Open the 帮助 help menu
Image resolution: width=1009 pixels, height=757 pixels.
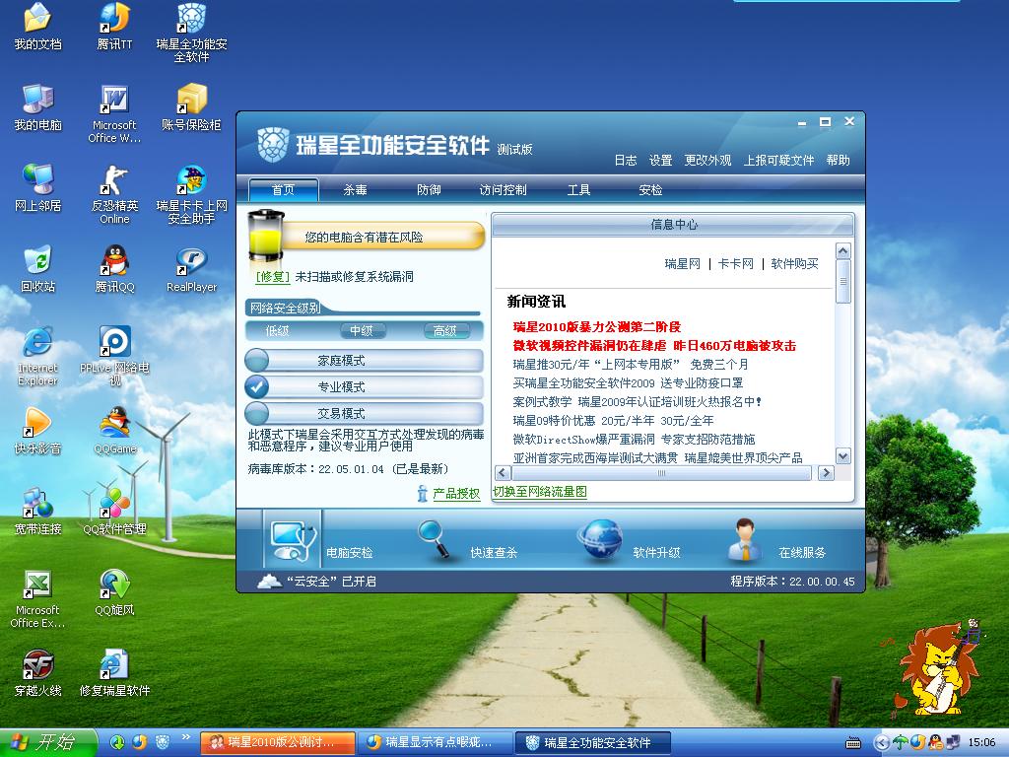point(838,161)
